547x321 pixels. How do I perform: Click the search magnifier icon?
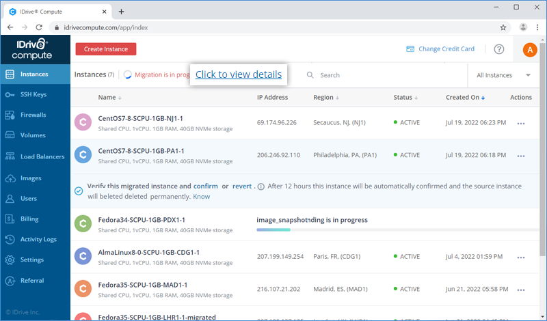pyautogui.click(x=310, y=75)
